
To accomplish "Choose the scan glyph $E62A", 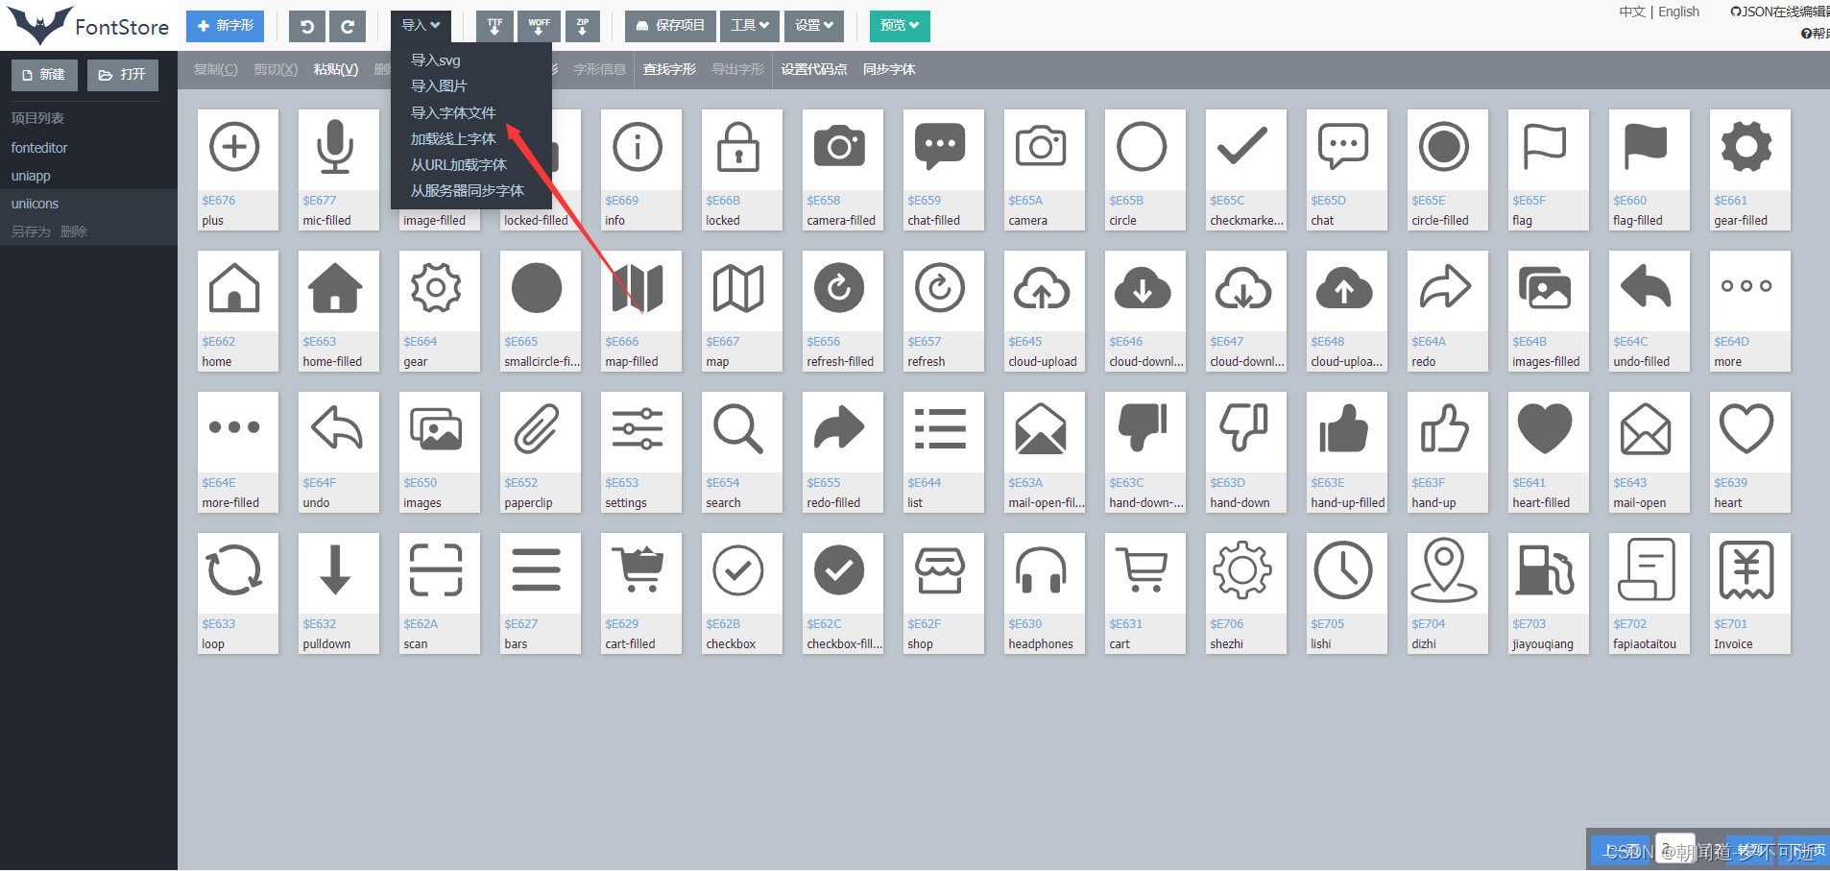I will pyautogui.click(x=440, y=593).
